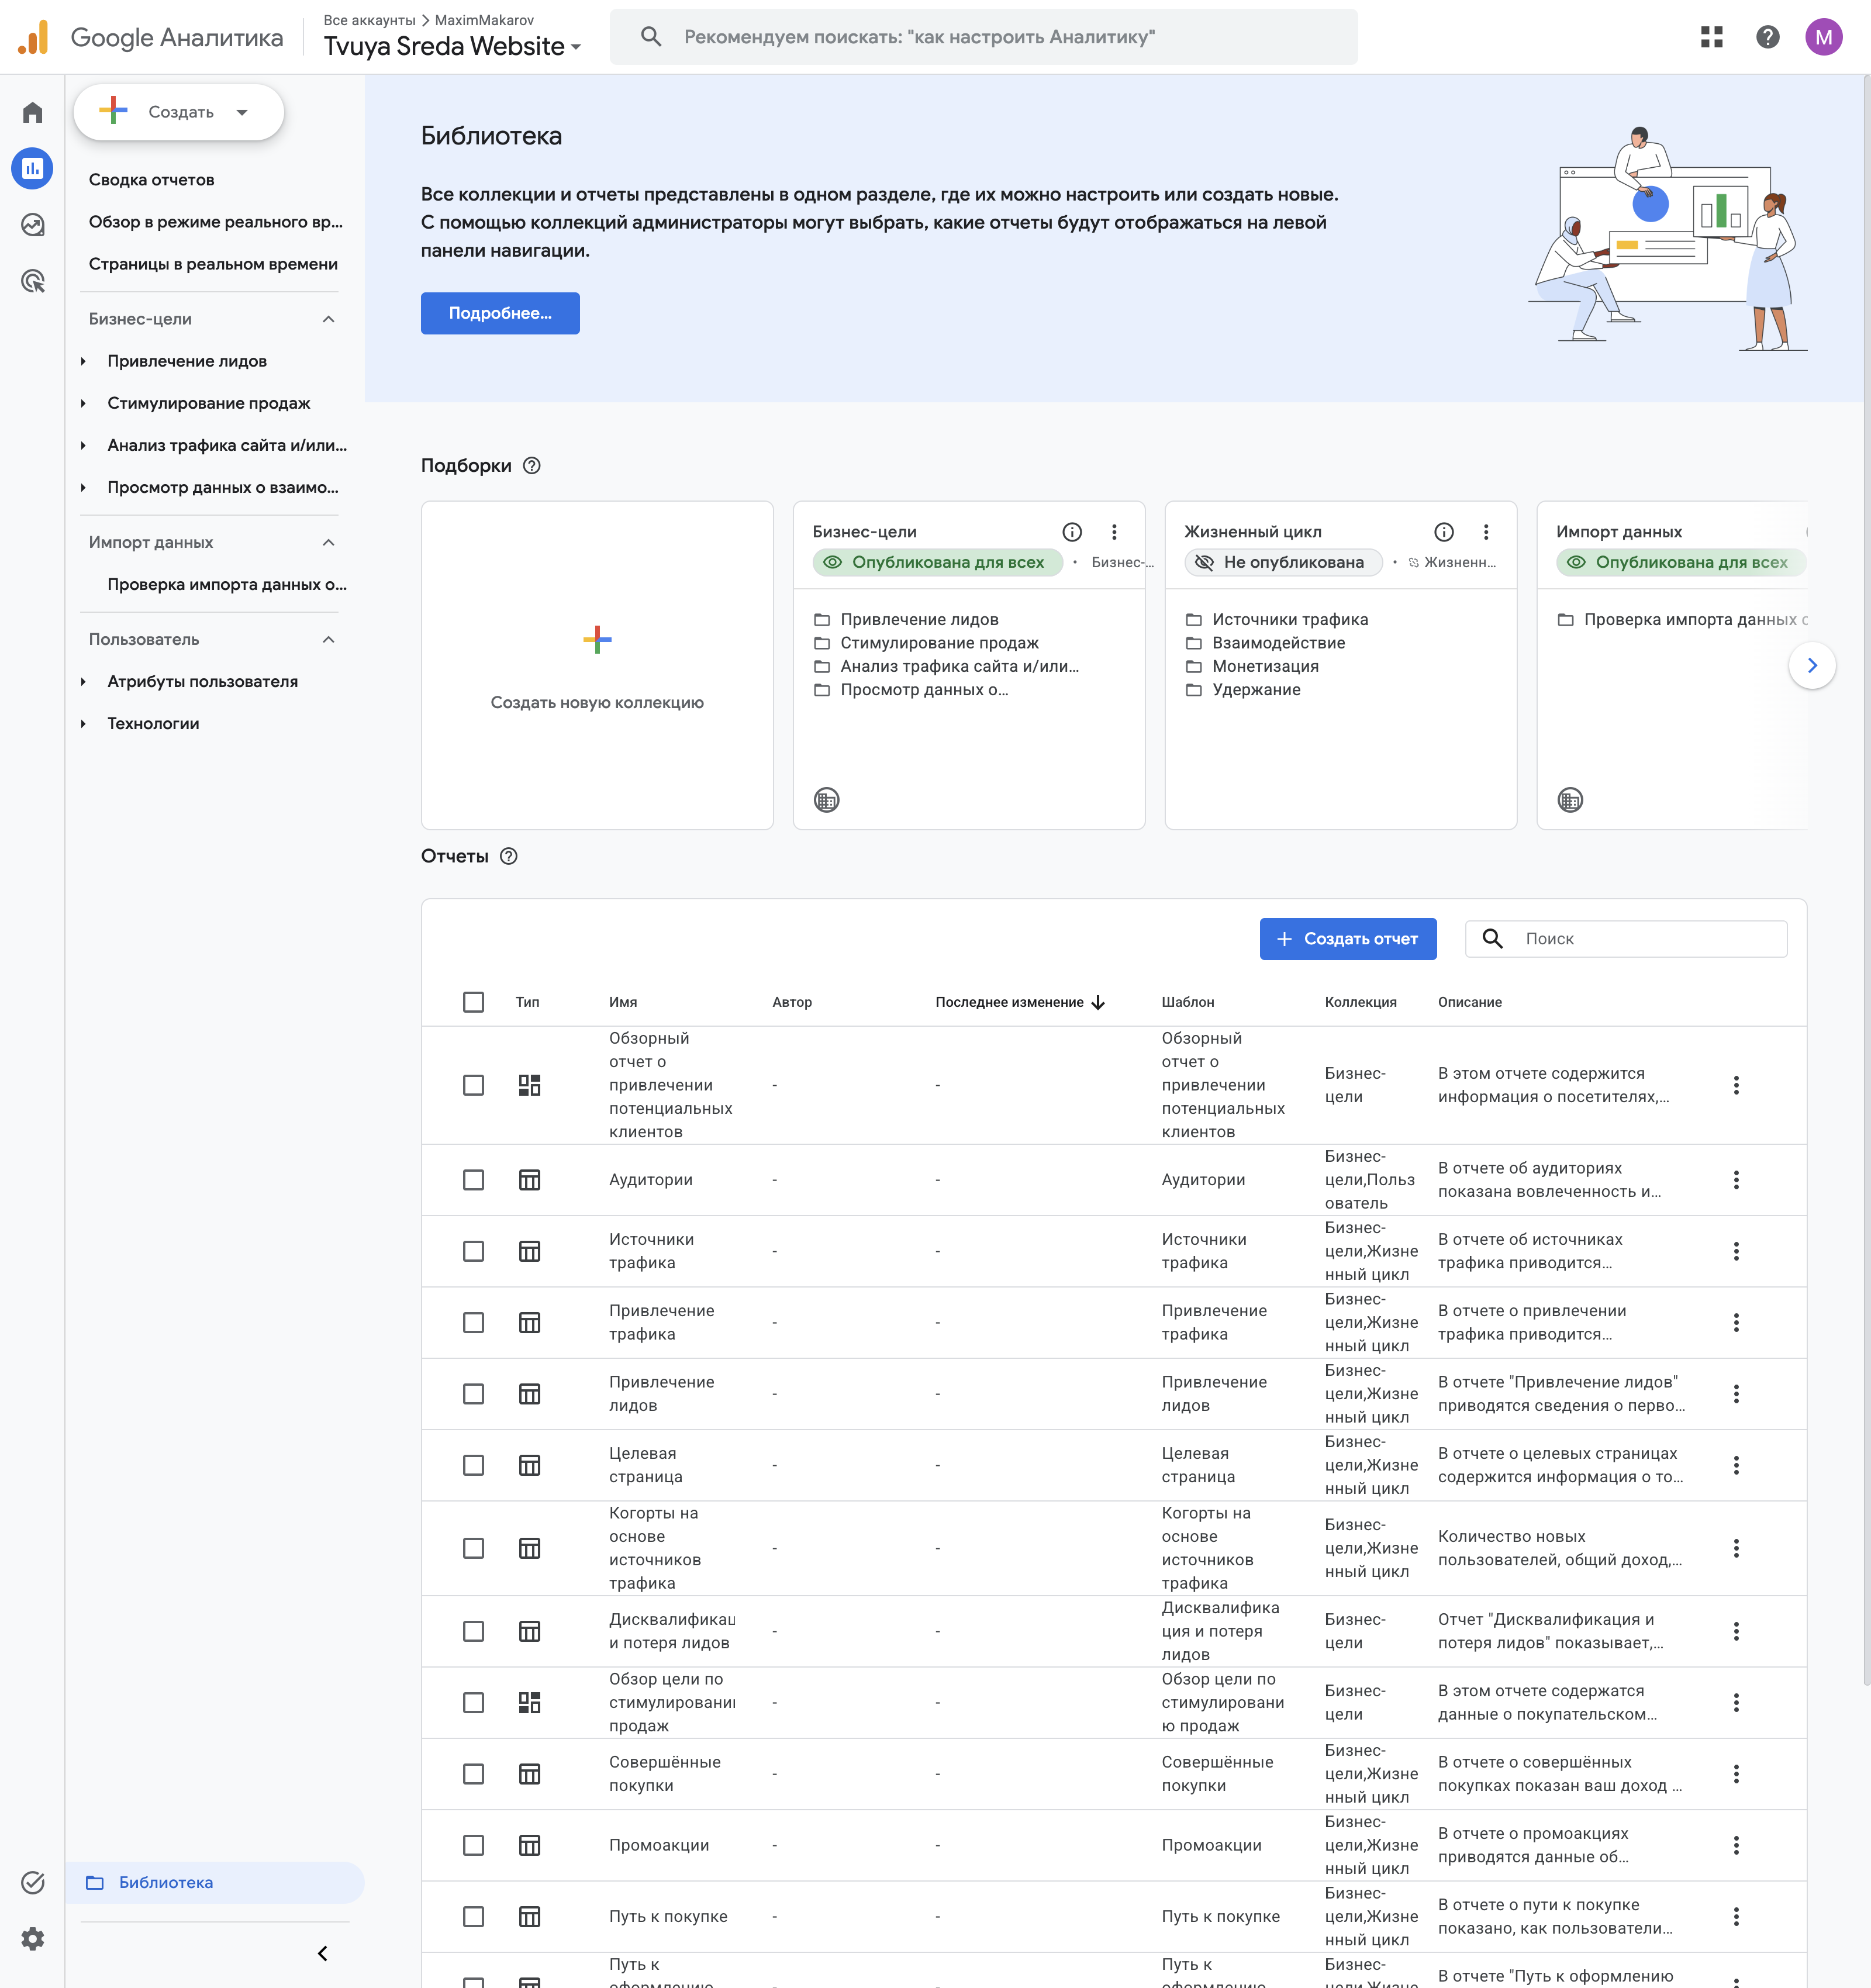Click Создать новую коллекцию card
Viewport: 1871px width, 1988px height.
[x=597, y=665]
